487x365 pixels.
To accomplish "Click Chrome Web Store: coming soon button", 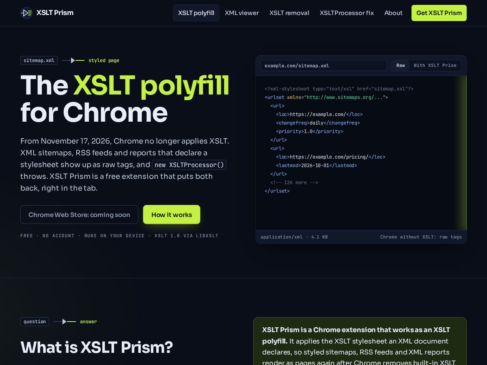I will pyautogui.click(x=79, y=215).
